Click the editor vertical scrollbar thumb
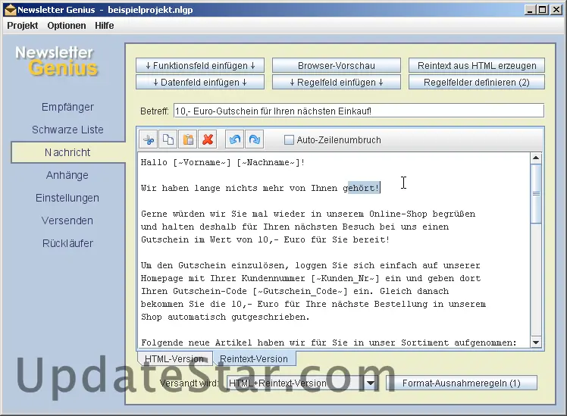567x416 pixels. tap(536, 194)
